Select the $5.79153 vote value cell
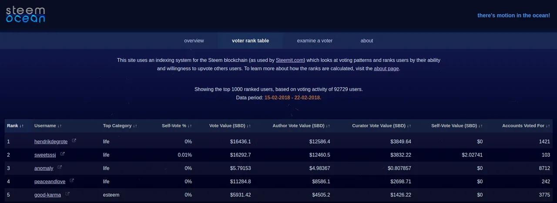557x203 pixels. [x=241, y=168]
